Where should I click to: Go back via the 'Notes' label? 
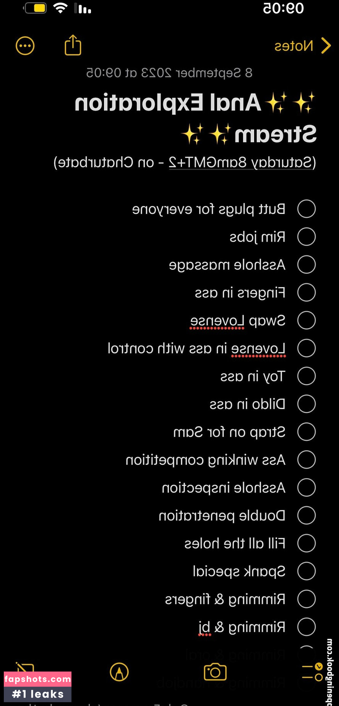click(x=294, y=46)
